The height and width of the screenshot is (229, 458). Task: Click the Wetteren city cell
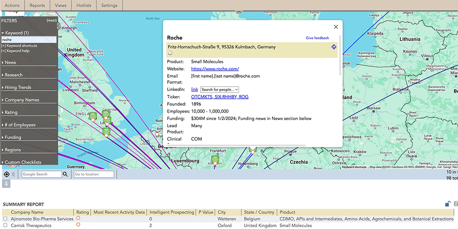pyautogui.click(x=227, y=219)
